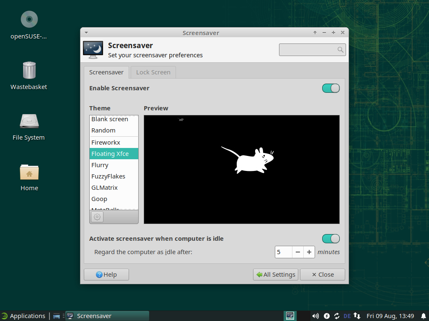The width and height of the screenshot is (429, 321).
Task: Click the Help button
Action: pyautogui.click(x=106, y=275)
